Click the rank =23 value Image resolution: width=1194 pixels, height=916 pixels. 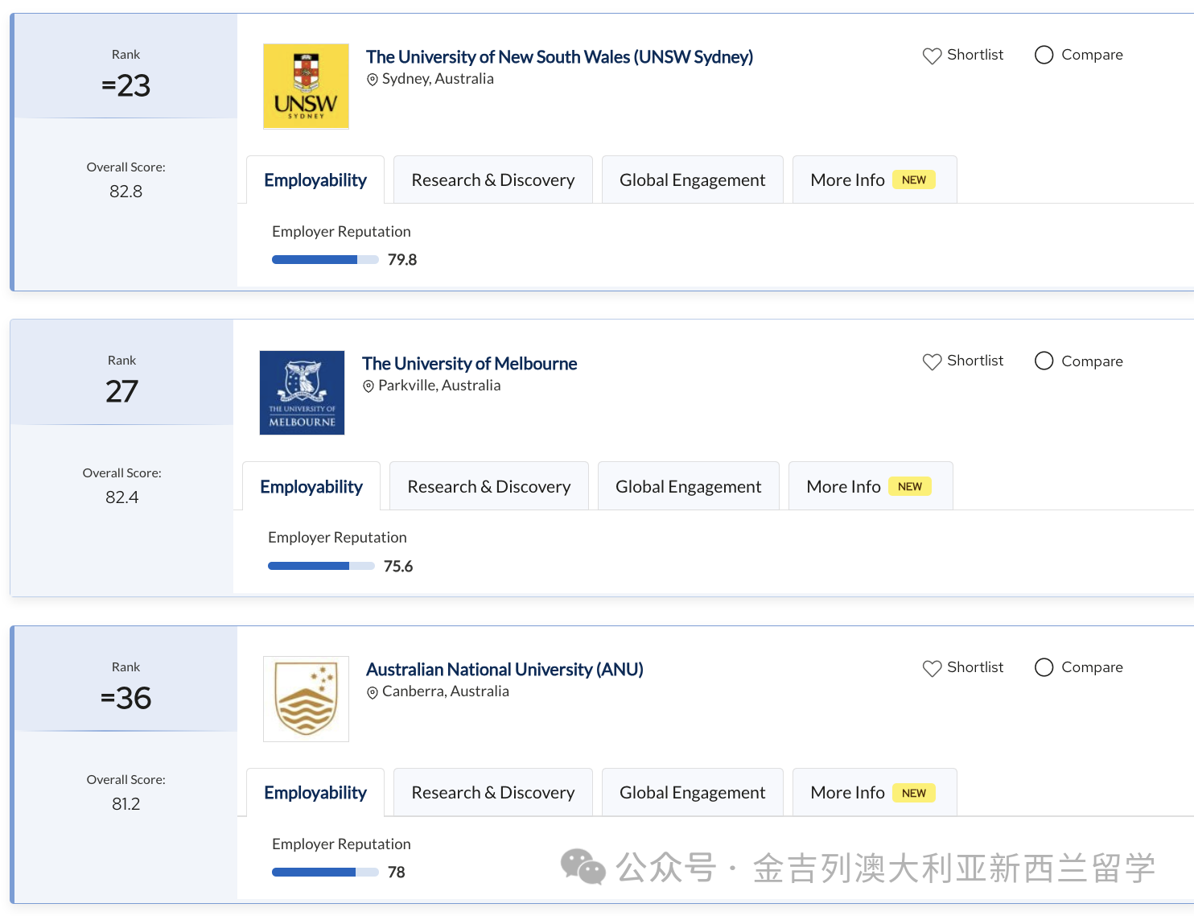[x=126, y=85]
